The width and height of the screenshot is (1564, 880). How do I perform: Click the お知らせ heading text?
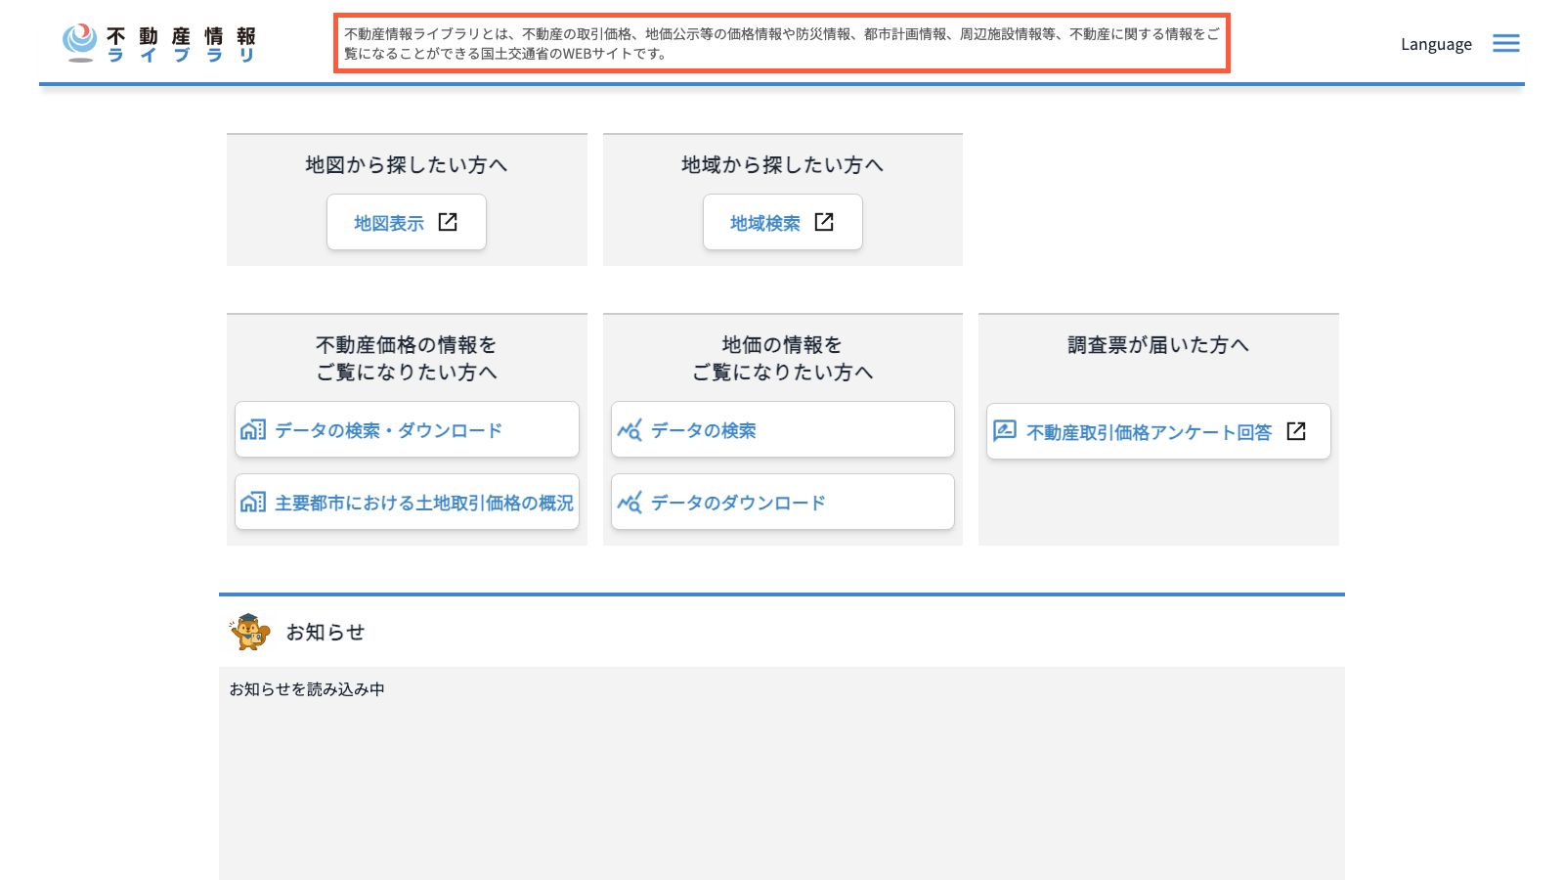(326, 633)
